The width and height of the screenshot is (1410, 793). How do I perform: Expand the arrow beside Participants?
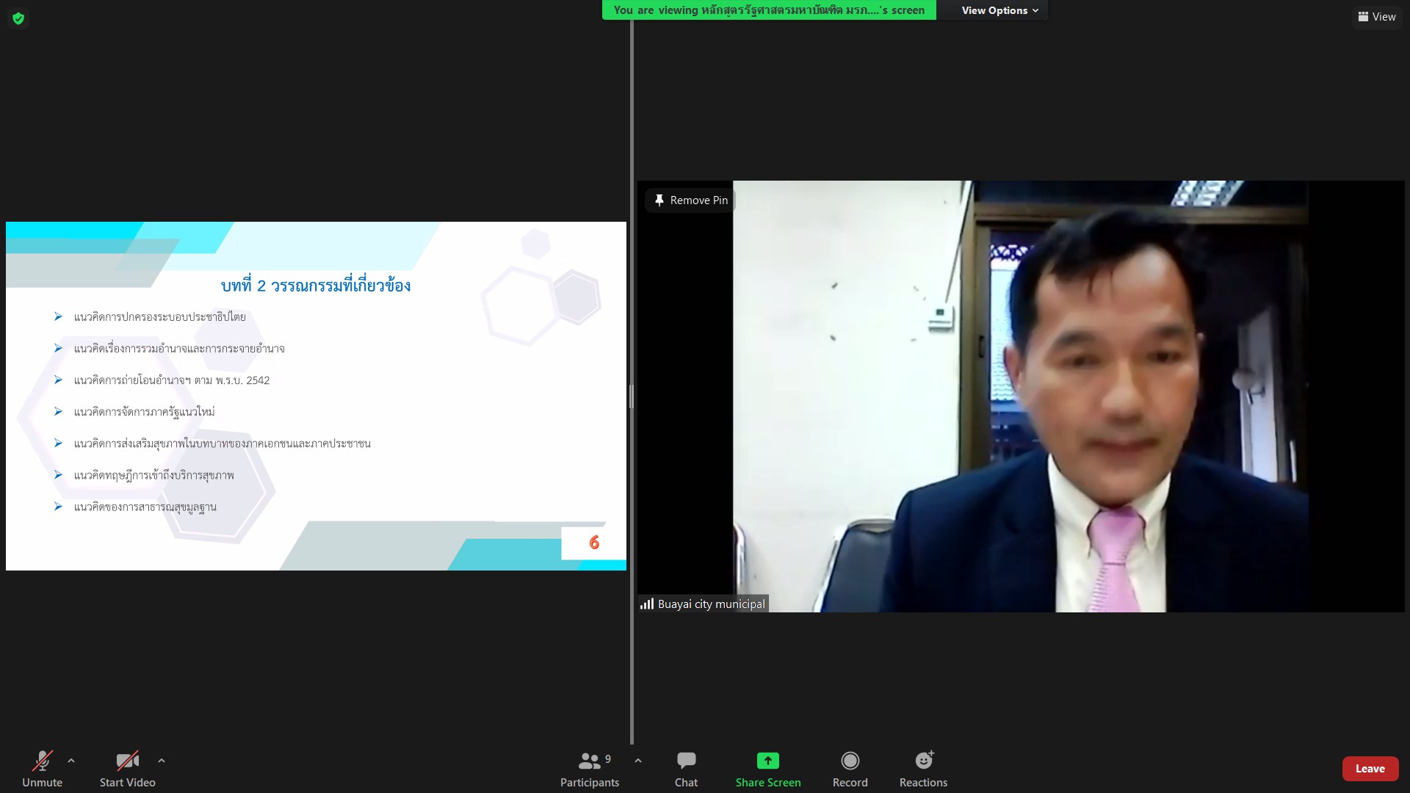[x=638, y=761]
